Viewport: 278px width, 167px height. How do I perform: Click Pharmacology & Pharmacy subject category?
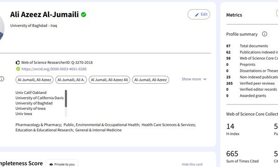(38, 125)
